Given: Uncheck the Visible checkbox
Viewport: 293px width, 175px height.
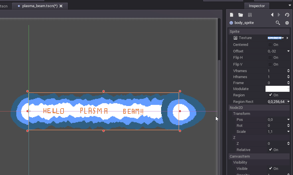Looking at the screenshot, I should 270,168.
